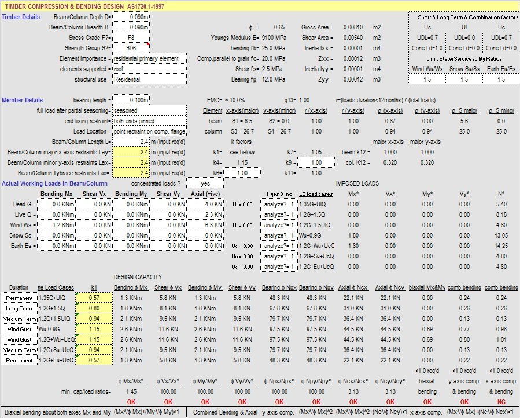Click the analyze cell for 1.2G+Wu+UcQ
The image size is (520, 418).
(279, 246)
